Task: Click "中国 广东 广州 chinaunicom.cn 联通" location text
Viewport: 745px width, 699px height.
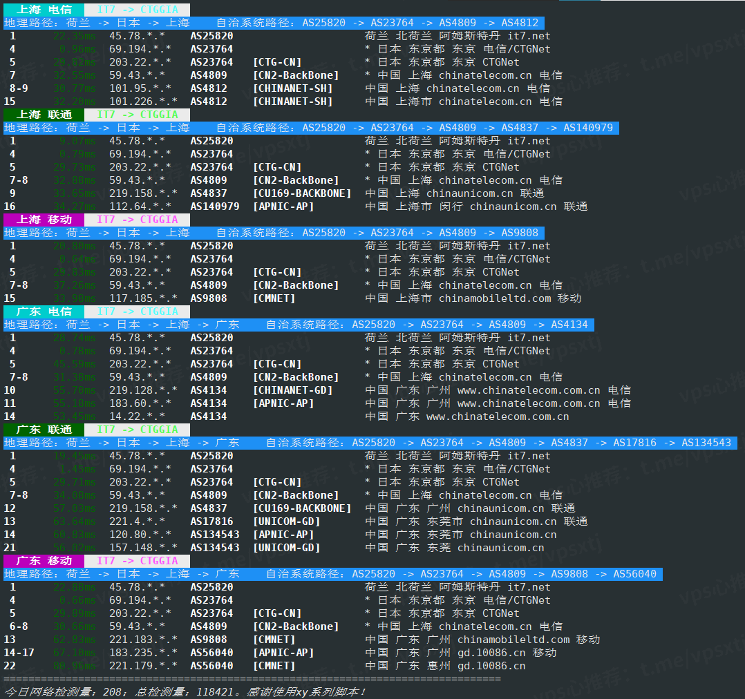Action: click(471, 508)
